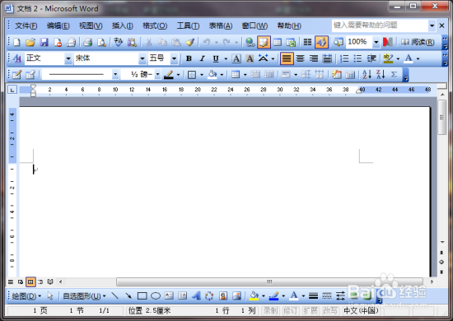This screenshot has height=321, width=453.
Task: Insert an Excel worksheet icon
Action: click(x=291, y=43)
